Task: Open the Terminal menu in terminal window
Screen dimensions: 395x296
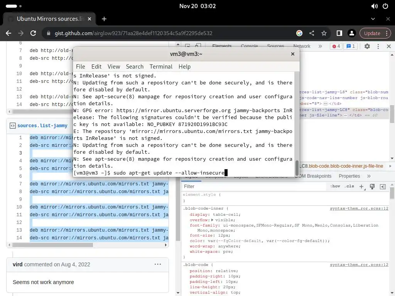Action: coord(161,67)
